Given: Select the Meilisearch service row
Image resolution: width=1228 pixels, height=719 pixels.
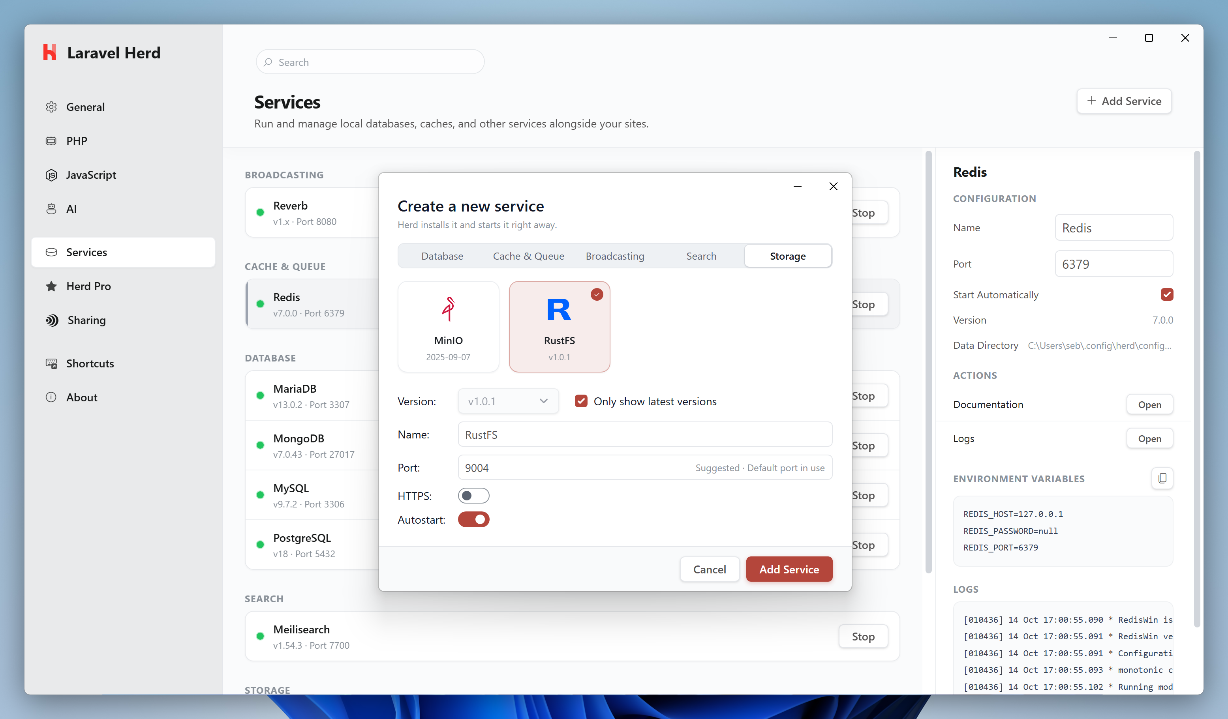Looking at the screenshot, I should [x=572, y=636].
